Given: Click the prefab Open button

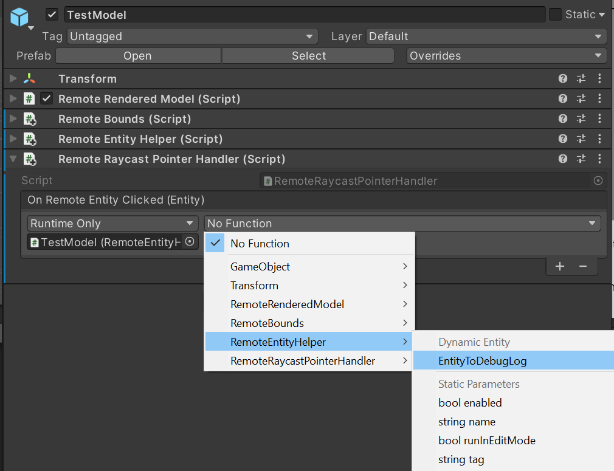Looking at the screenshot, I should coord(138,55).
